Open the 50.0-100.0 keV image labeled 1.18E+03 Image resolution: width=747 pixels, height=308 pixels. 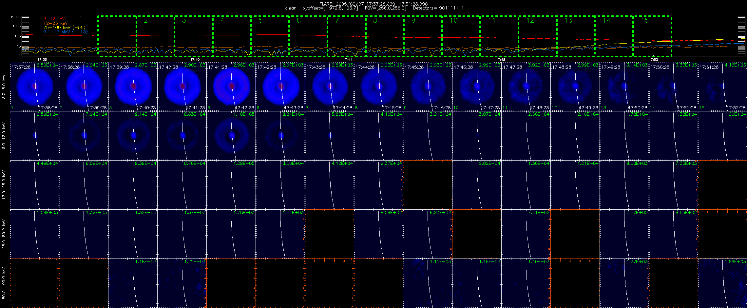pyautogui.click(x=133, y=283)
